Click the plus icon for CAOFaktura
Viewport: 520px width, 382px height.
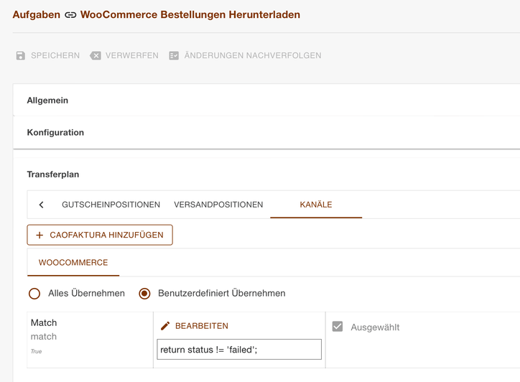[40, 235]
